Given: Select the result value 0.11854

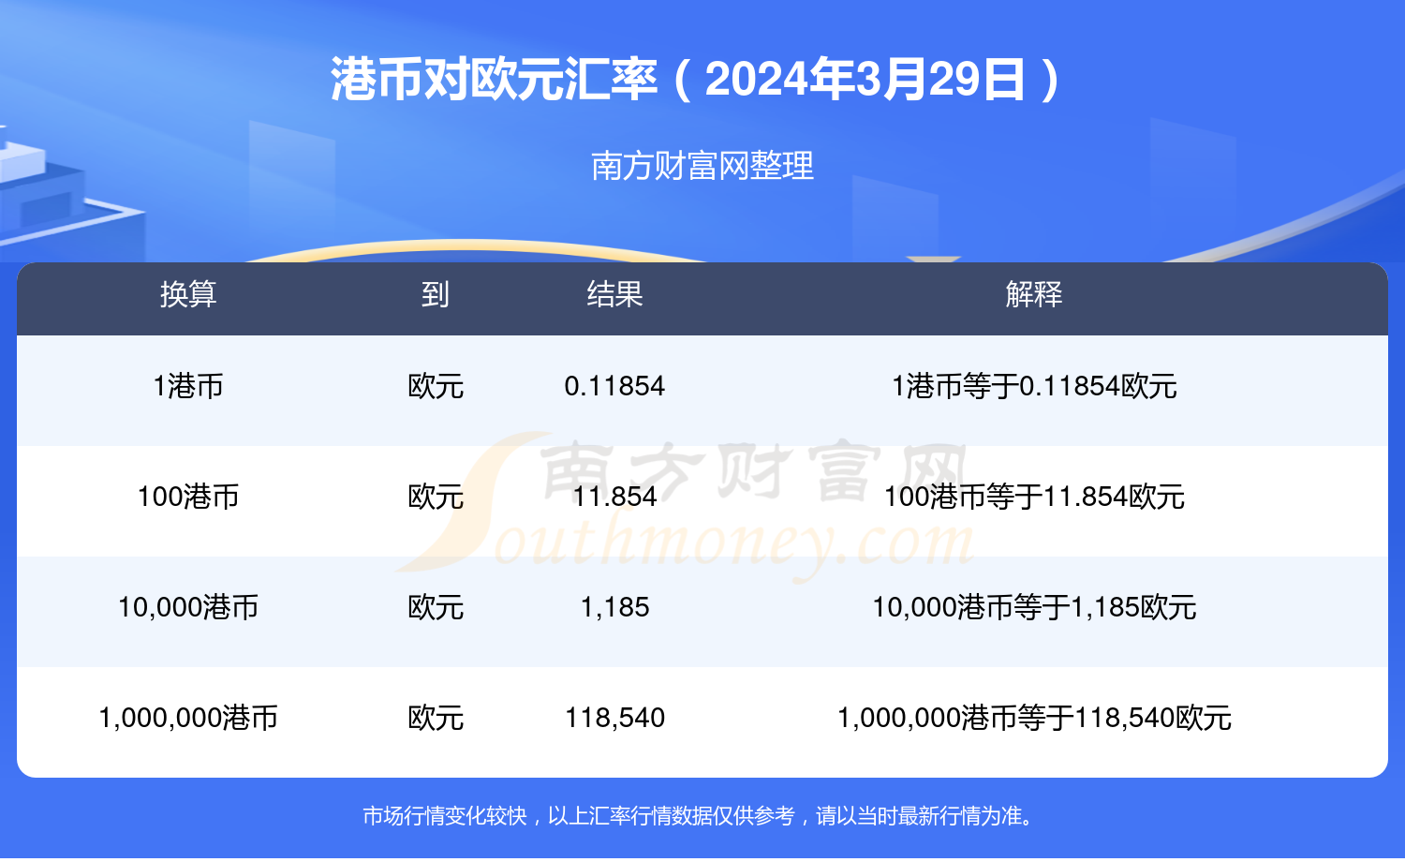Looking at the screenshot, I should coord(614,386).
